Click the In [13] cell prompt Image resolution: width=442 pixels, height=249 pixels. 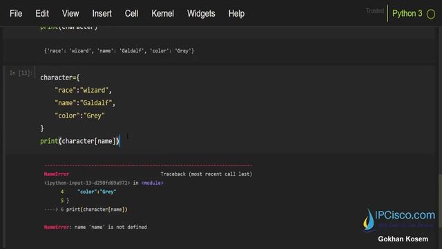[x=21, y=73]
